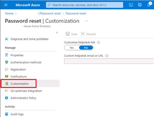Launch Cloud Shell from the top bar
The image size is (154, 117).
click(131, 5)
